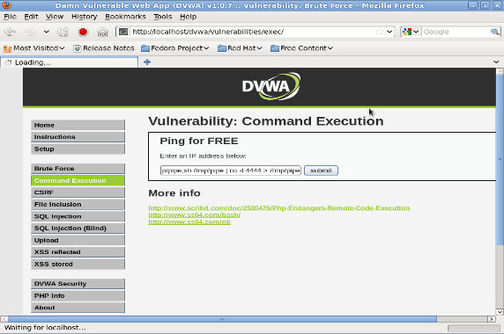Open the Setup sidebar item
Image resolution: width=504 pixels, height=334 pixels.
[78, 149]
